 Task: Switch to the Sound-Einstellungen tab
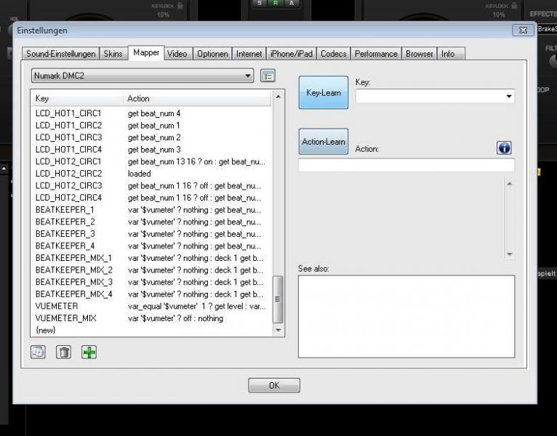pos(61,54)
